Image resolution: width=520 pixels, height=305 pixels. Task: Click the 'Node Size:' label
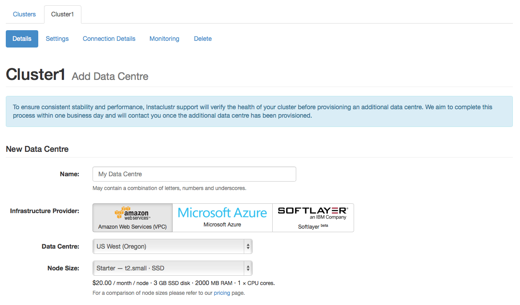tap(63, 268)
